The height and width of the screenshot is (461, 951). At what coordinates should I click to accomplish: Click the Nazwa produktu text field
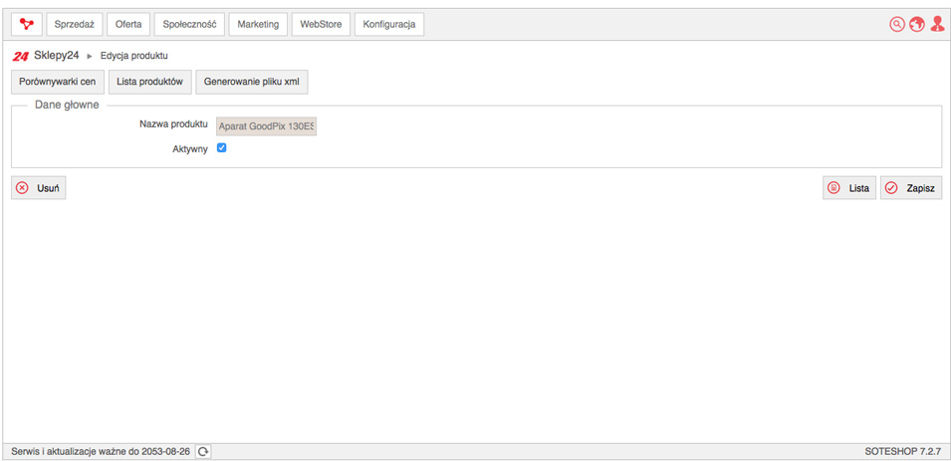[266, 126]
